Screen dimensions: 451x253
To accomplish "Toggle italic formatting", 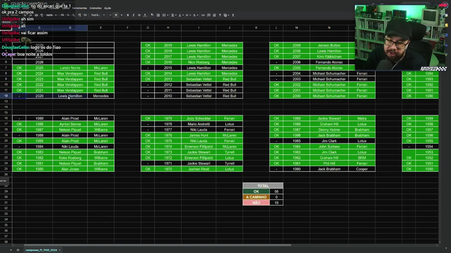I will coord(134,15).
